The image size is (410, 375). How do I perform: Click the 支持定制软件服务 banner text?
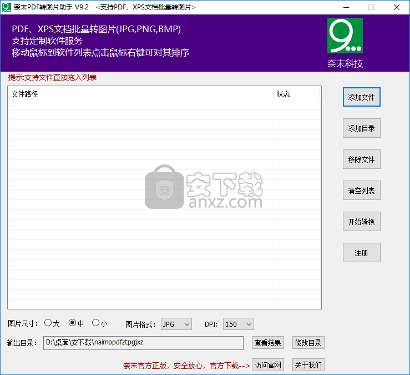(47, 41)
